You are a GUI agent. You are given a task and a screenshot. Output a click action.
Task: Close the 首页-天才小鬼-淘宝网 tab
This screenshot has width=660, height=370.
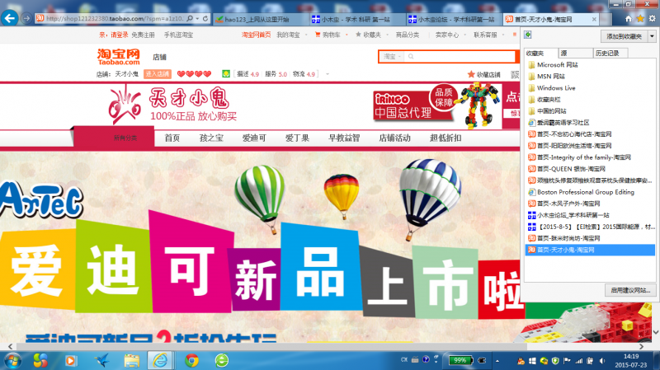(x=594, y=19)
